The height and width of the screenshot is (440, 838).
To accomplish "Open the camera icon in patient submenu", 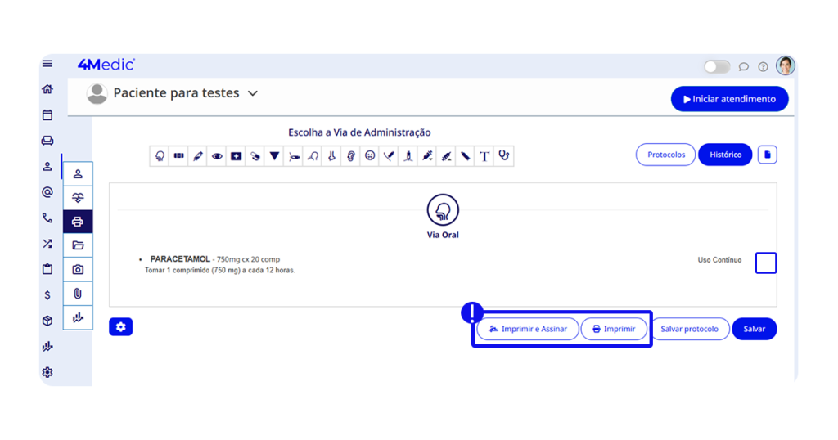I will 78,269.
